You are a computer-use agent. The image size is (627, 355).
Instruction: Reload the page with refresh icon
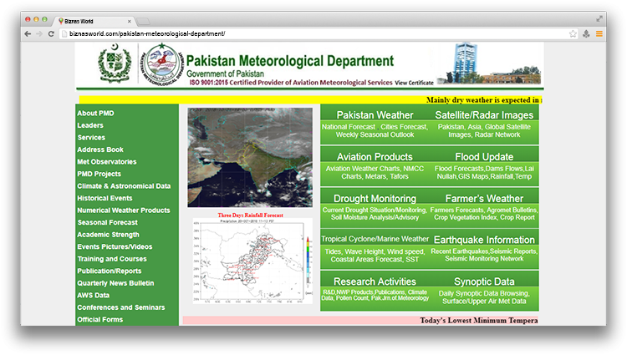(x=52, y=33)
